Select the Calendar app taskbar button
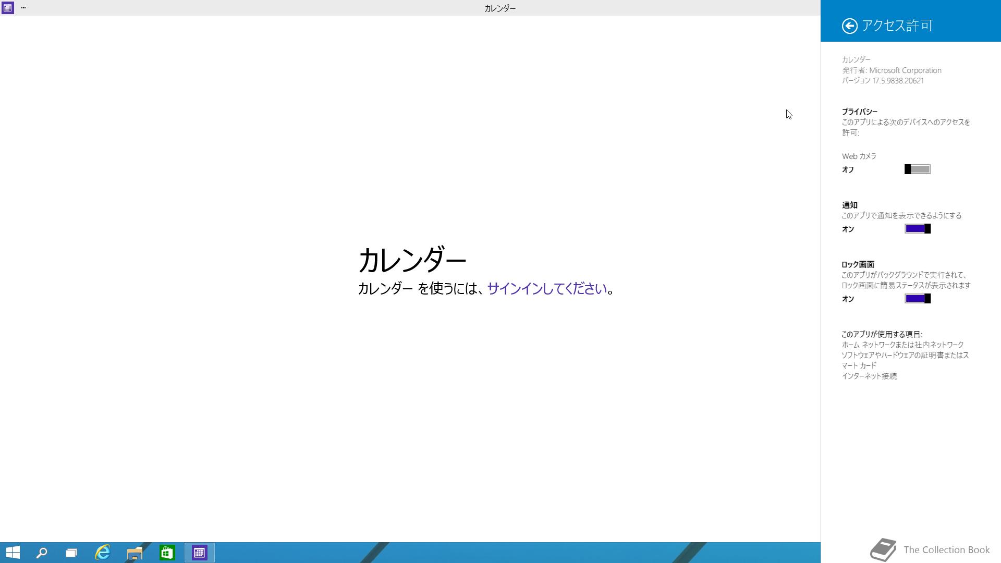 (199, 553)
